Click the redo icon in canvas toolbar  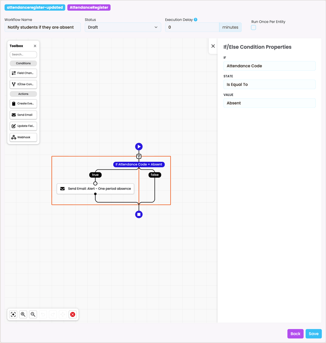53,314
